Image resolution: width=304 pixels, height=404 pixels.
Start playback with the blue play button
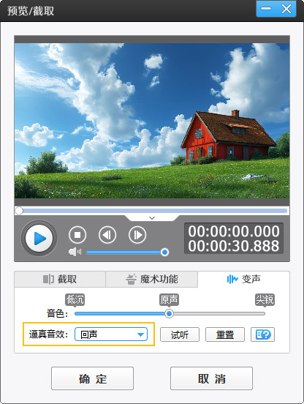pyautogui.click(x=39, y=238)
